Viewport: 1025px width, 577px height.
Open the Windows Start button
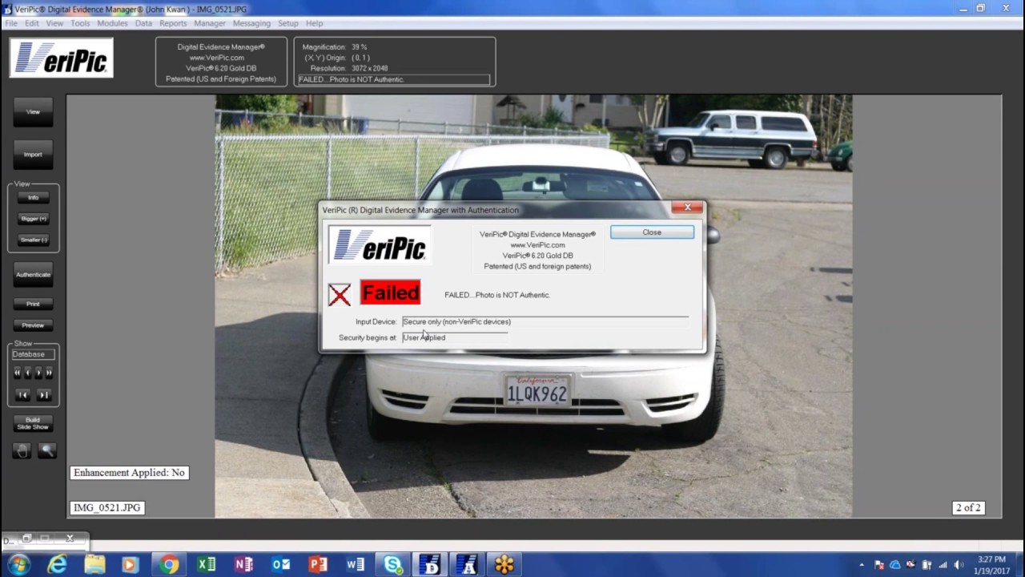(18, 565)
